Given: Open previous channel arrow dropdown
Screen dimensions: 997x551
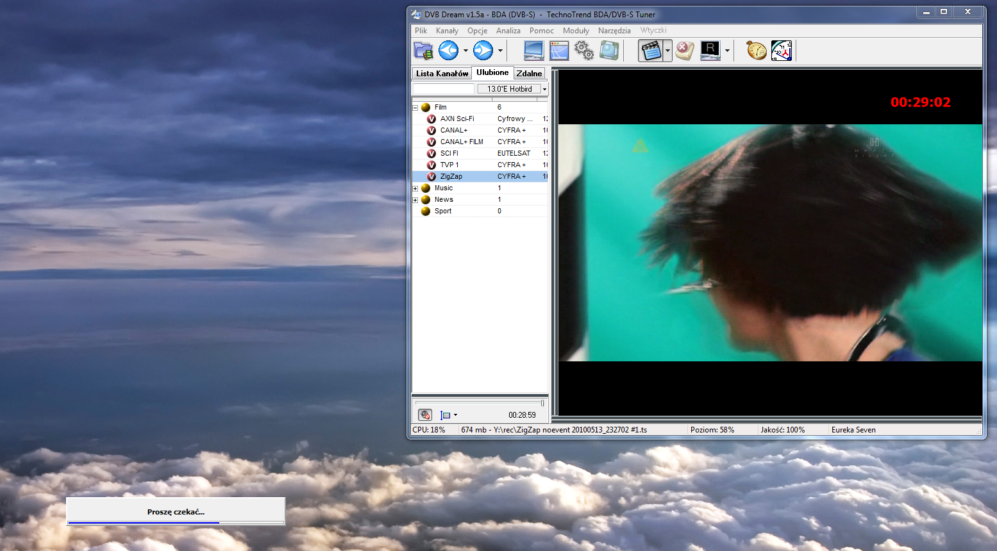Looking at the screenshot, I should 465,51.
